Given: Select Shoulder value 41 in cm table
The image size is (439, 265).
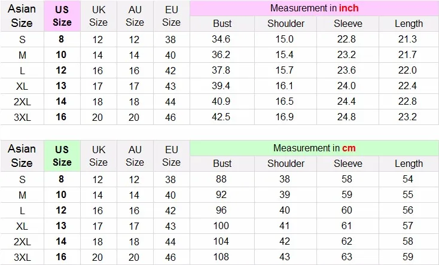Looking at the screenshot, I should point(285,226).
